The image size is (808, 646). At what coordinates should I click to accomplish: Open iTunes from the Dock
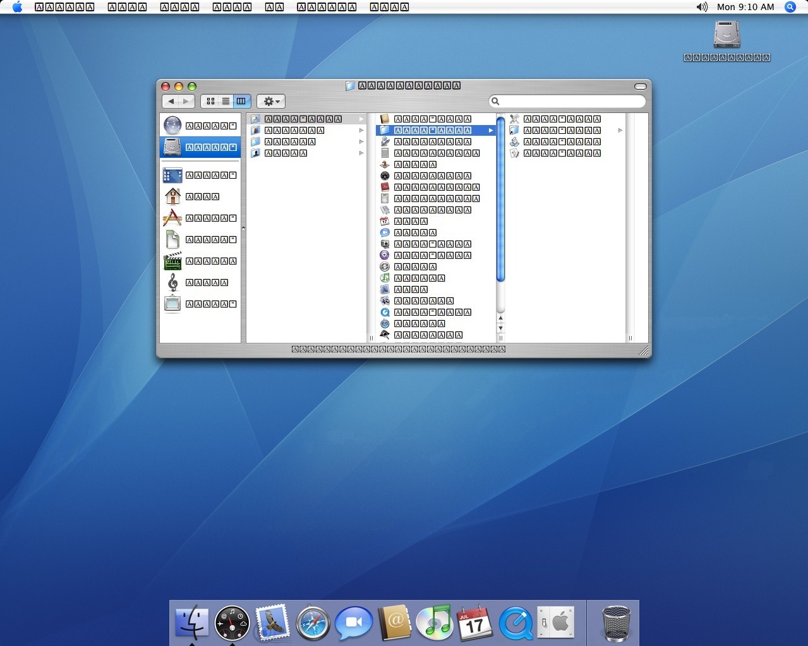coord(435,623)
